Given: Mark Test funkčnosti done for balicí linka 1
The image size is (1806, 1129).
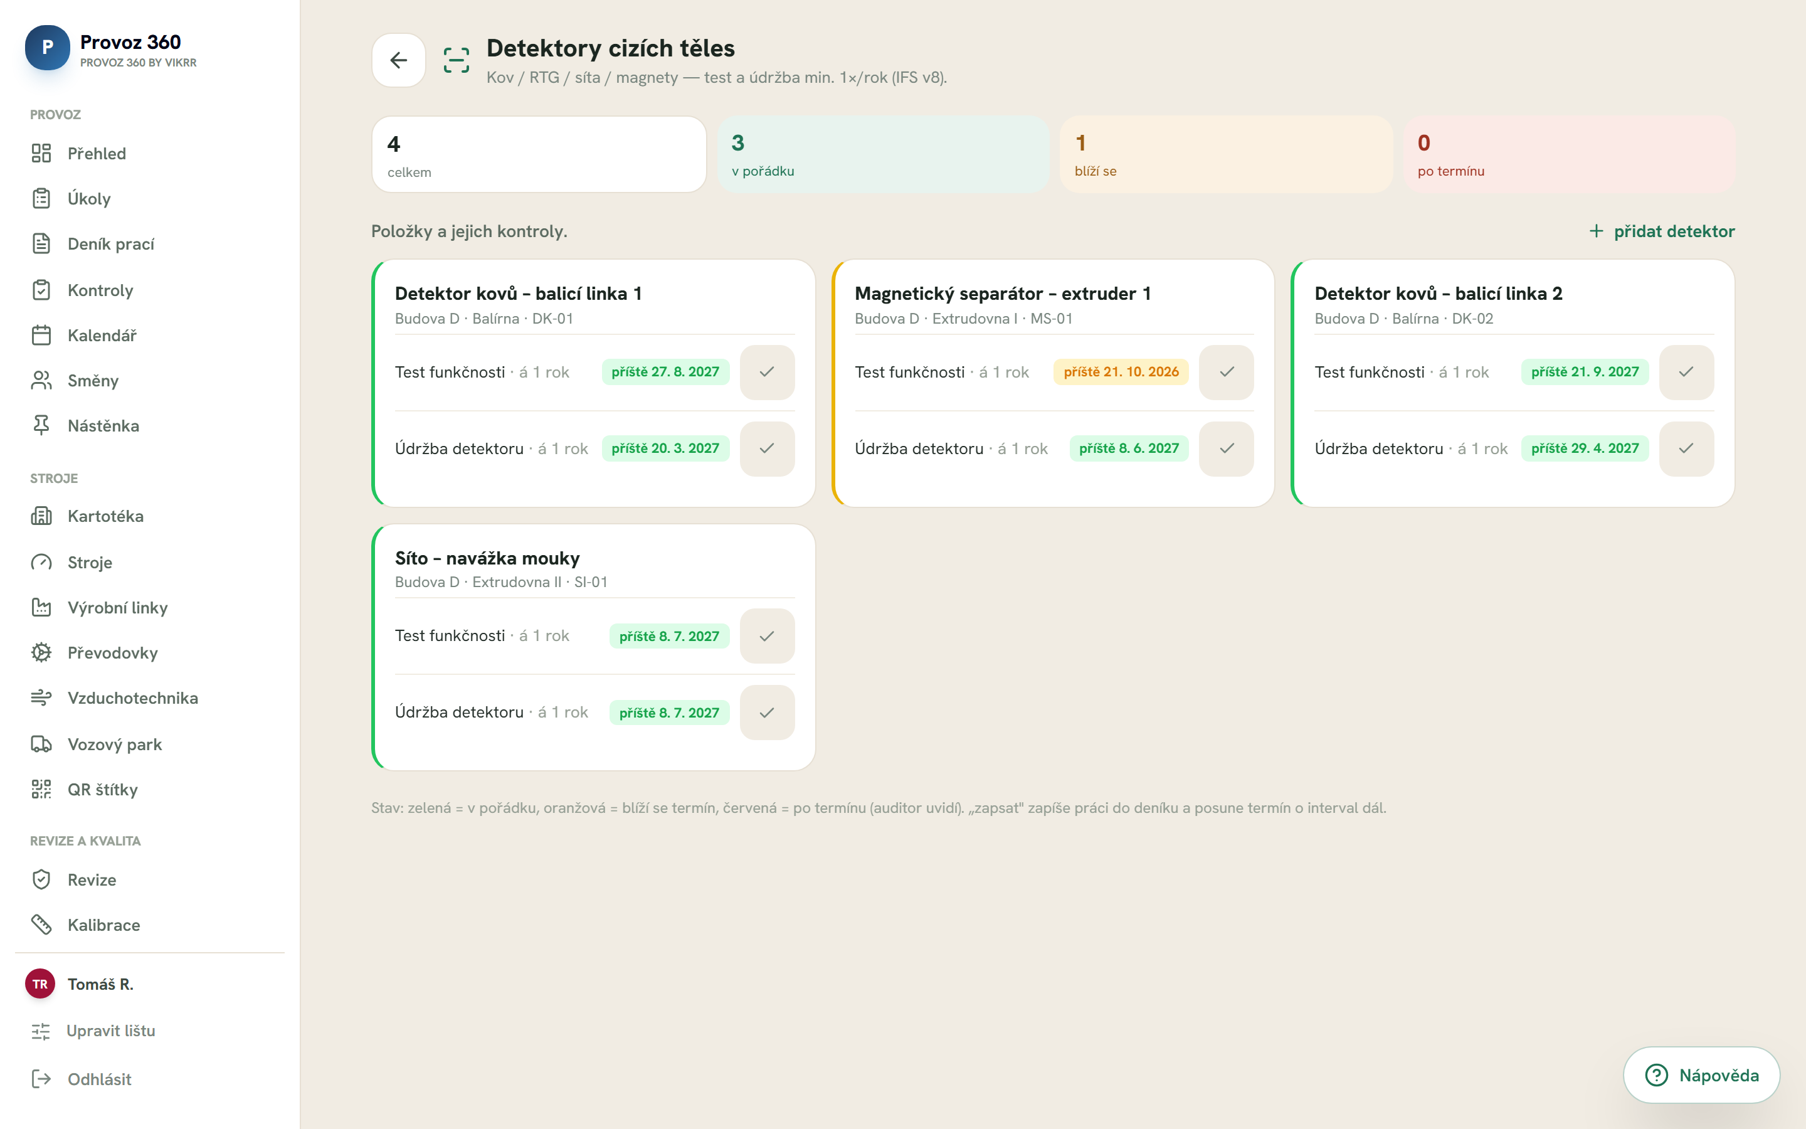Looking at the screenshot, I should click(x=766, y=372).
